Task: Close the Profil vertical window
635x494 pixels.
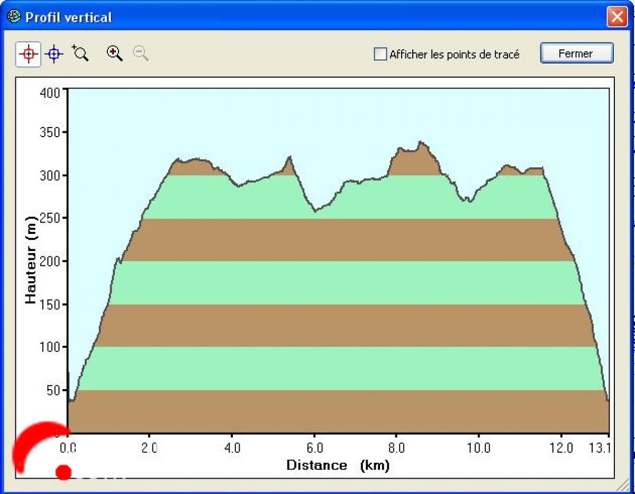Action: click(x=616, y=17)
